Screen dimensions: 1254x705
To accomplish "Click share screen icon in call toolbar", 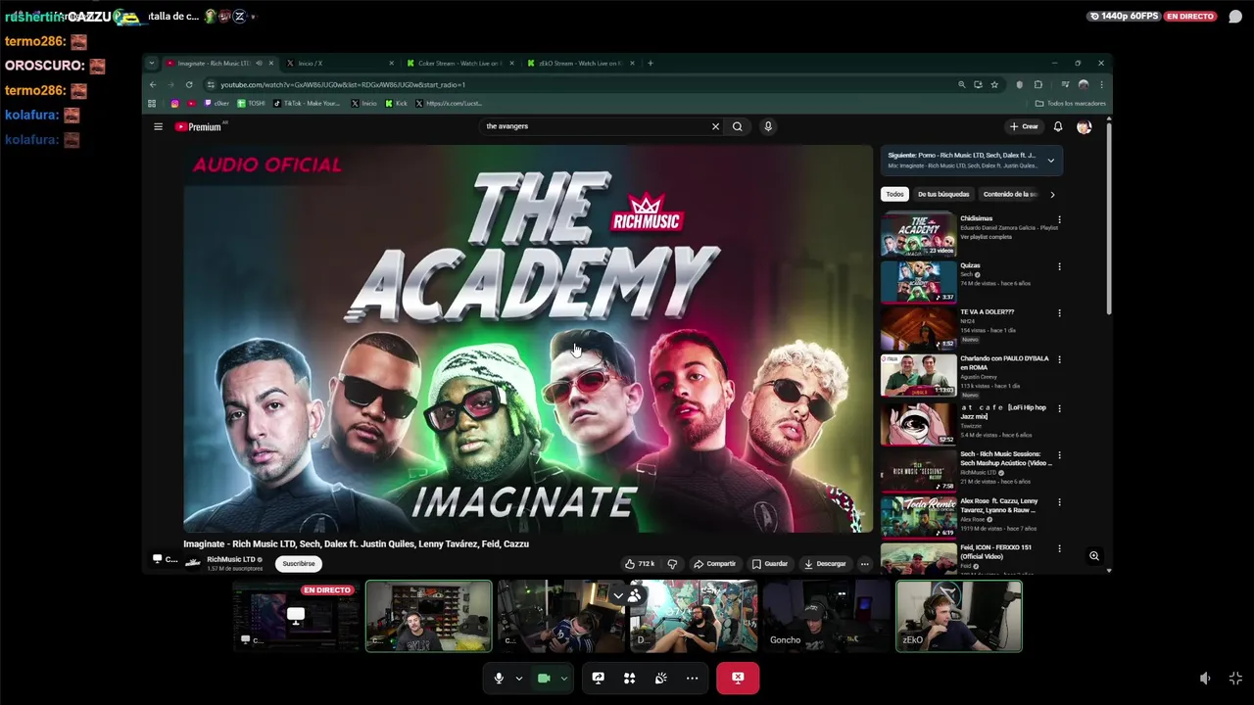I will (x=598, y=678).
